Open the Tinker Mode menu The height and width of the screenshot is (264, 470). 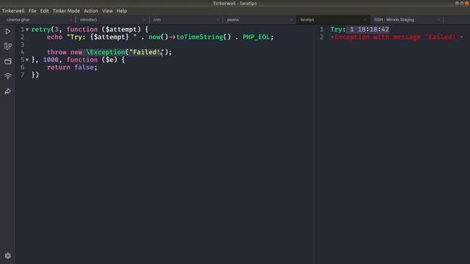(66, 11)
